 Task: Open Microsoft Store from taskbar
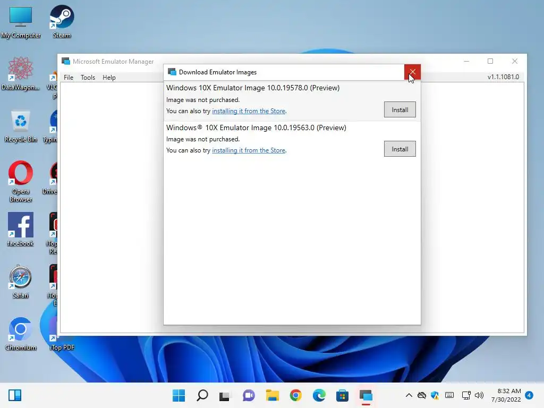tap(342, 395)
